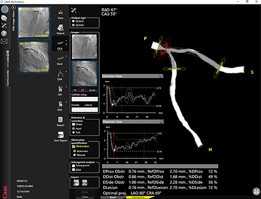The width and height of the screenshot is (261, 199).
Task: Enable the Subsegment checkbox
Action: click(x=73, y=166)
